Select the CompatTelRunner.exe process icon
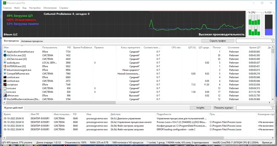Viewport: 277px width, 146px height. point(5,74)
